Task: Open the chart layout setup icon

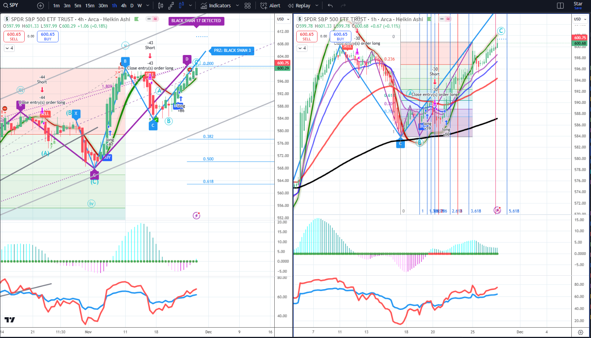Action: pyautogui.click(x=561, y=6)
